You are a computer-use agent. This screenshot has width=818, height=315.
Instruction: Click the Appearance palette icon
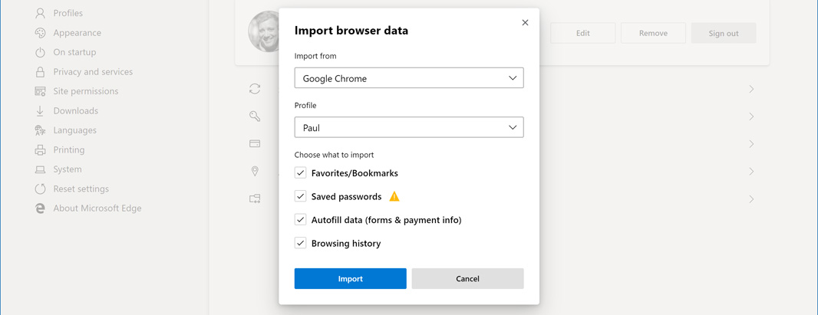point(40,33)
